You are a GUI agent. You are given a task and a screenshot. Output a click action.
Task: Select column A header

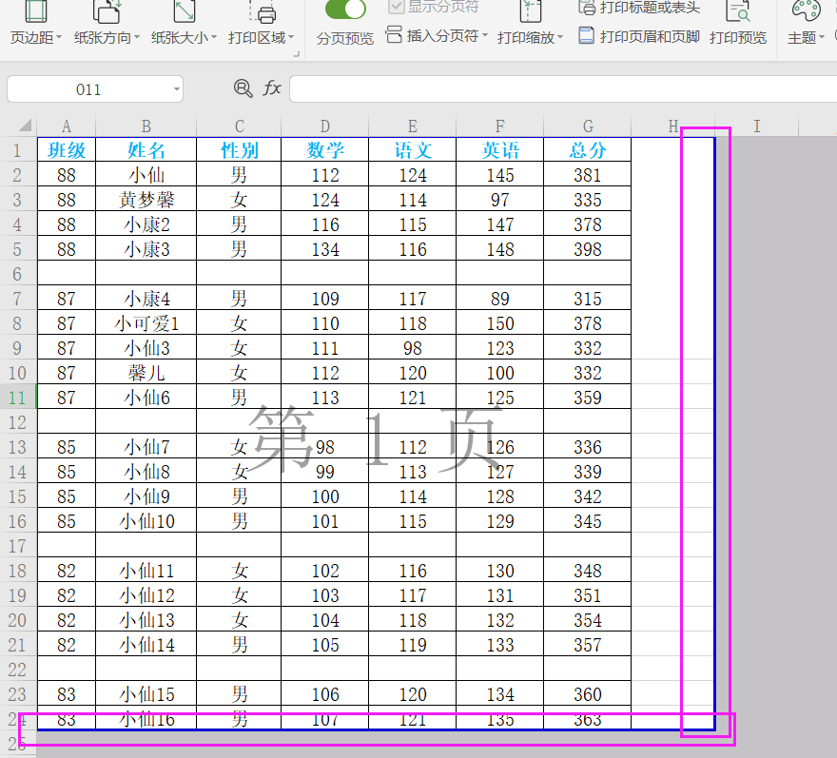pos(67,126)
